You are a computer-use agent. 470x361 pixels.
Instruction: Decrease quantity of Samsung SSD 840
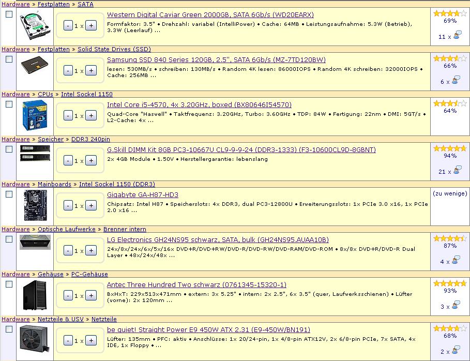pos(68,71)
